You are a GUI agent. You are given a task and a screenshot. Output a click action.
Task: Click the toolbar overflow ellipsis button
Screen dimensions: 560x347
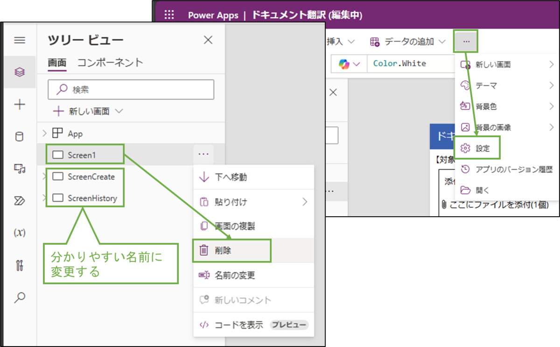click(466, 42)
